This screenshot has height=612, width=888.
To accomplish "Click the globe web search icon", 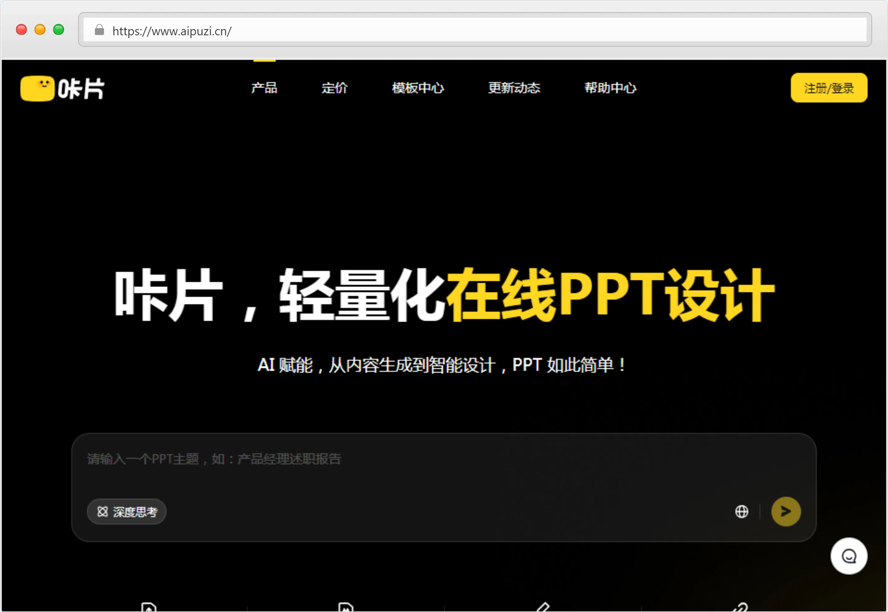I will click(742, 511).
